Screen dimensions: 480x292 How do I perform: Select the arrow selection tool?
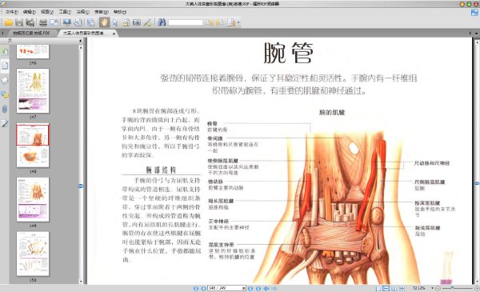(x=115, y=22)
